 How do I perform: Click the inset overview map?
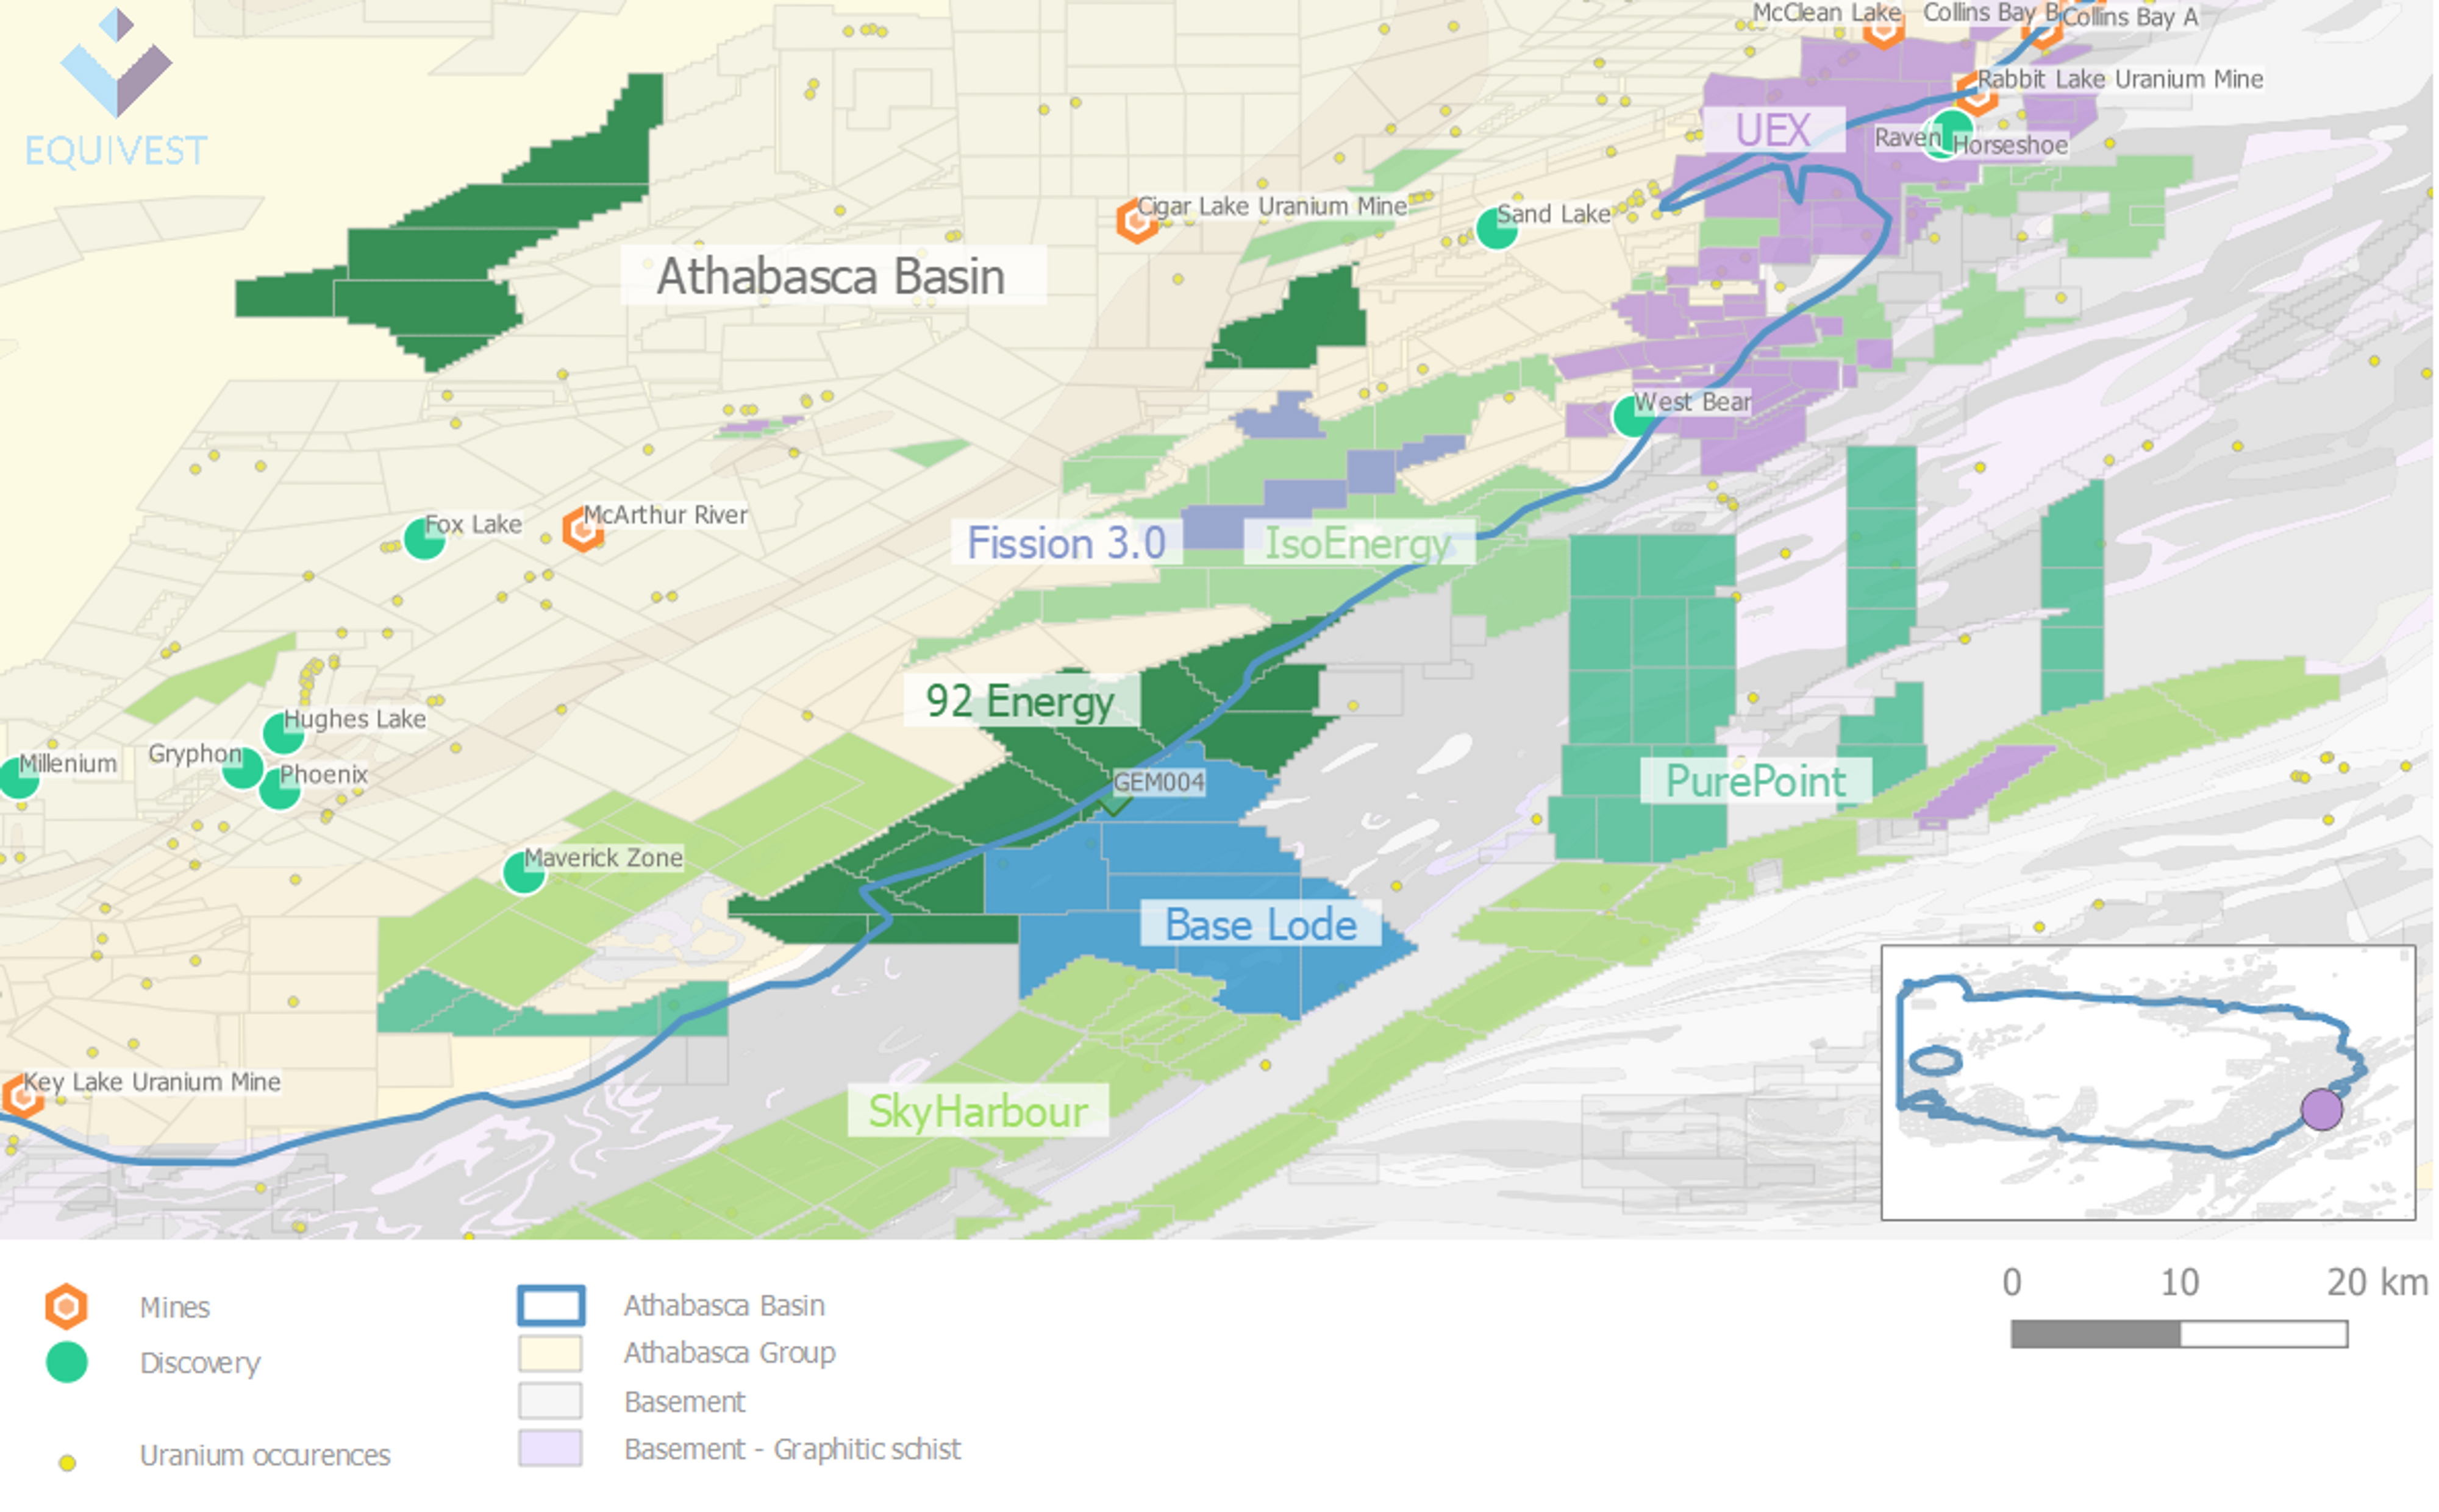pos(2148,1082)
